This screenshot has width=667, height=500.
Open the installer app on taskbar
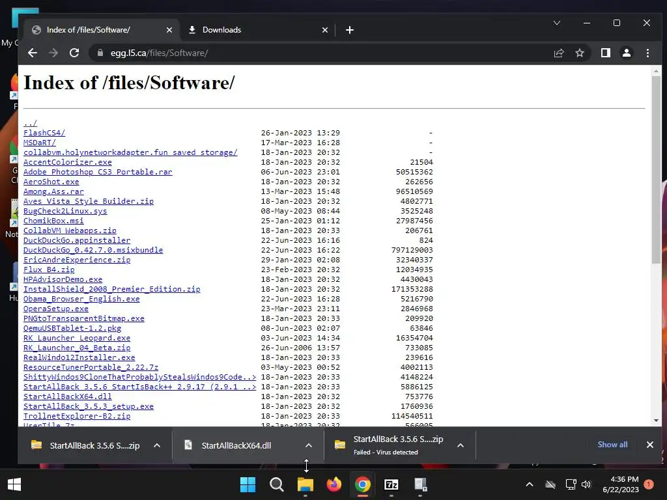click(420, 484)
